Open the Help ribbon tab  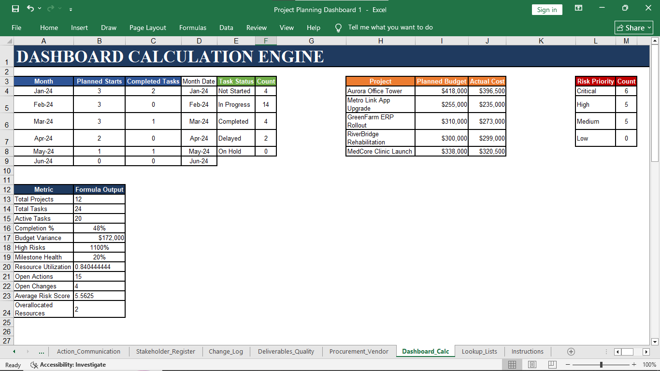(314, 28)
